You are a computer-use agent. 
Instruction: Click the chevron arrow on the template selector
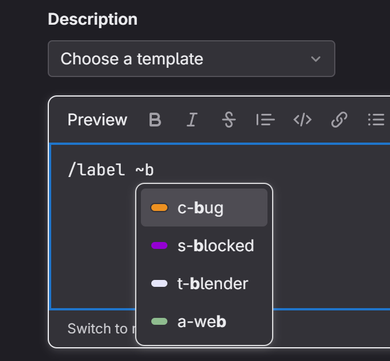[x=315, y=59]
